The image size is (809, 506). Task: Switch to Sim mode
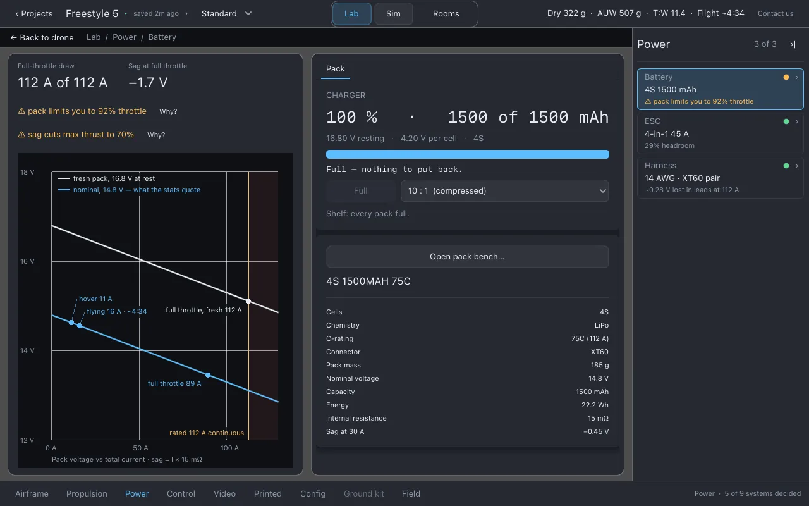393,14
